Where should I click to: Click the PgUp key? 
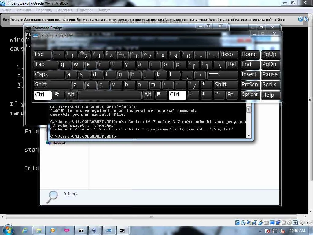(271, 54)
